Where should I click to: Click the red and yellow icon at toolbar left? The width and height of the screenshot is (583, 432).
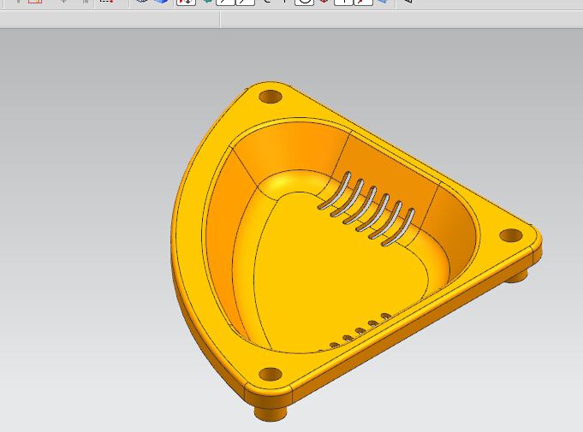point(34,3)
